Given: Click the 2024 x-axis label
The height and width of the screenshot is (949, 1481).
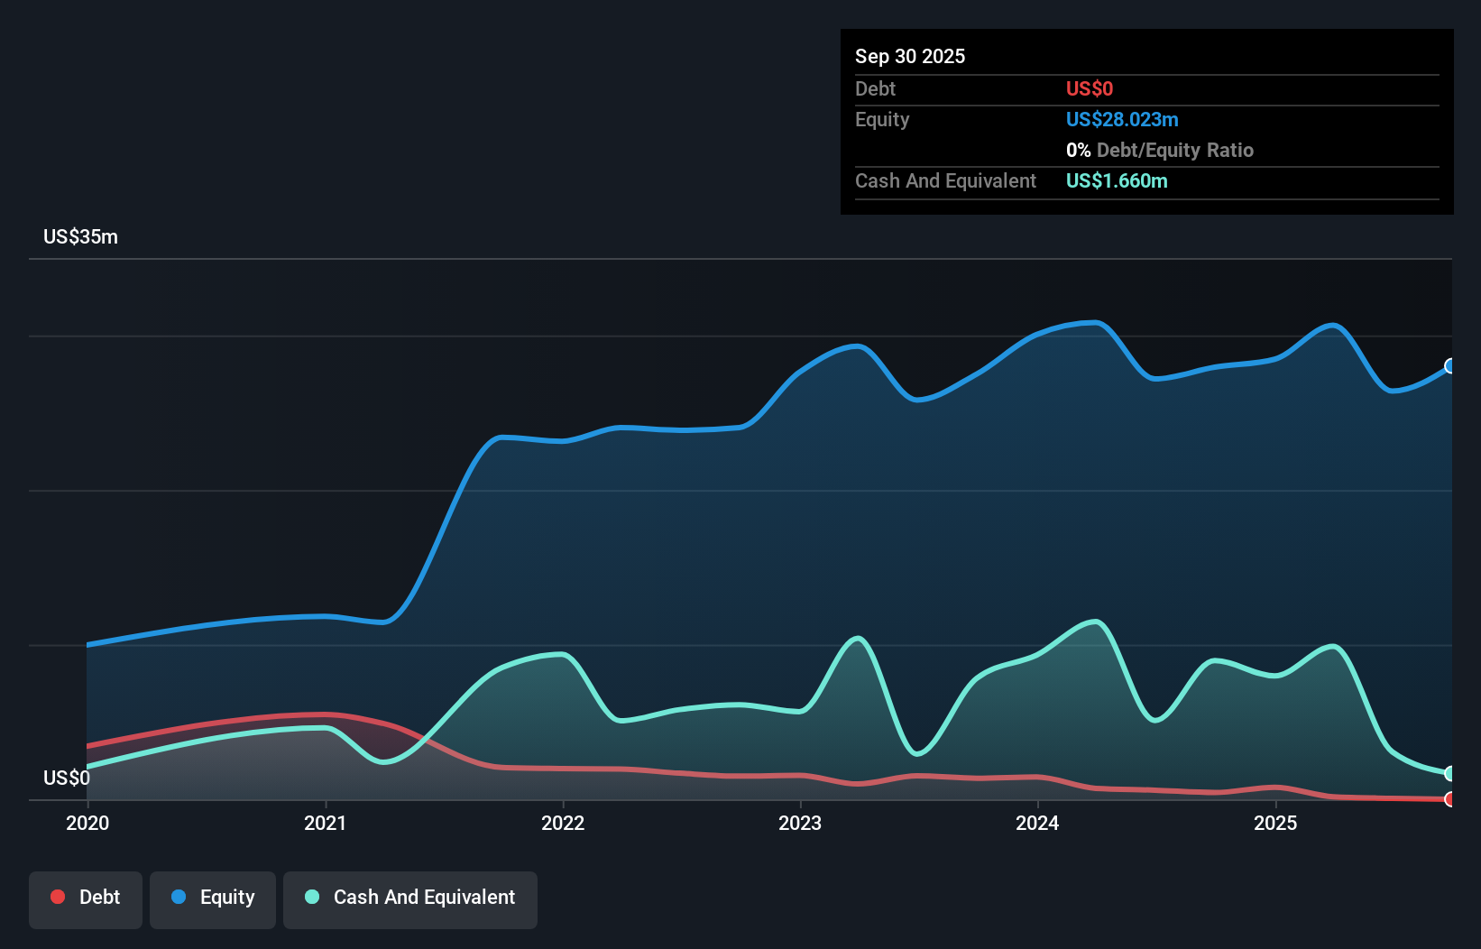Looking at the screenshot, I should [x=1037, y=823].
